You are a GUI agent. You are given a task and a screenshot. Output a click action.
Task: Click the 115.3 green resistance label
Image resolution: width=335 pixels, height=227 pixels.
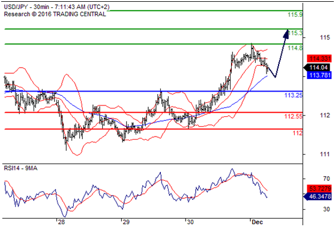tap(295, 33)
